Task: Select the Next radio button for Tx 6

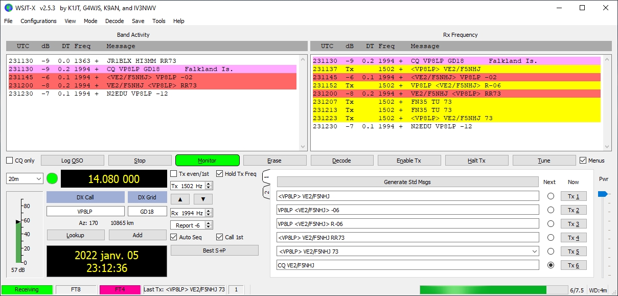Action: click(x=551, y=265)
